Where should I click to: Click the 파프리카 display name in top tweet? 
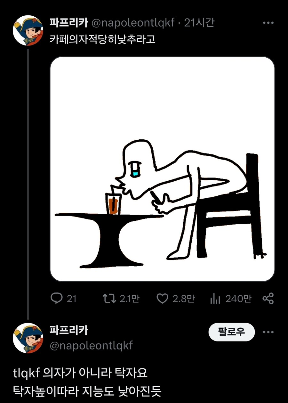pyautogui.click(x=68, y=23)
